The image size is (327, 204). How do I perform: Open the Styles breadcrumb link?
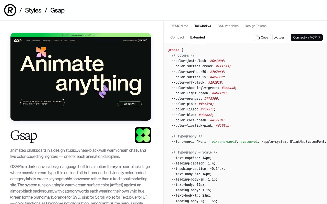point(33,10)
